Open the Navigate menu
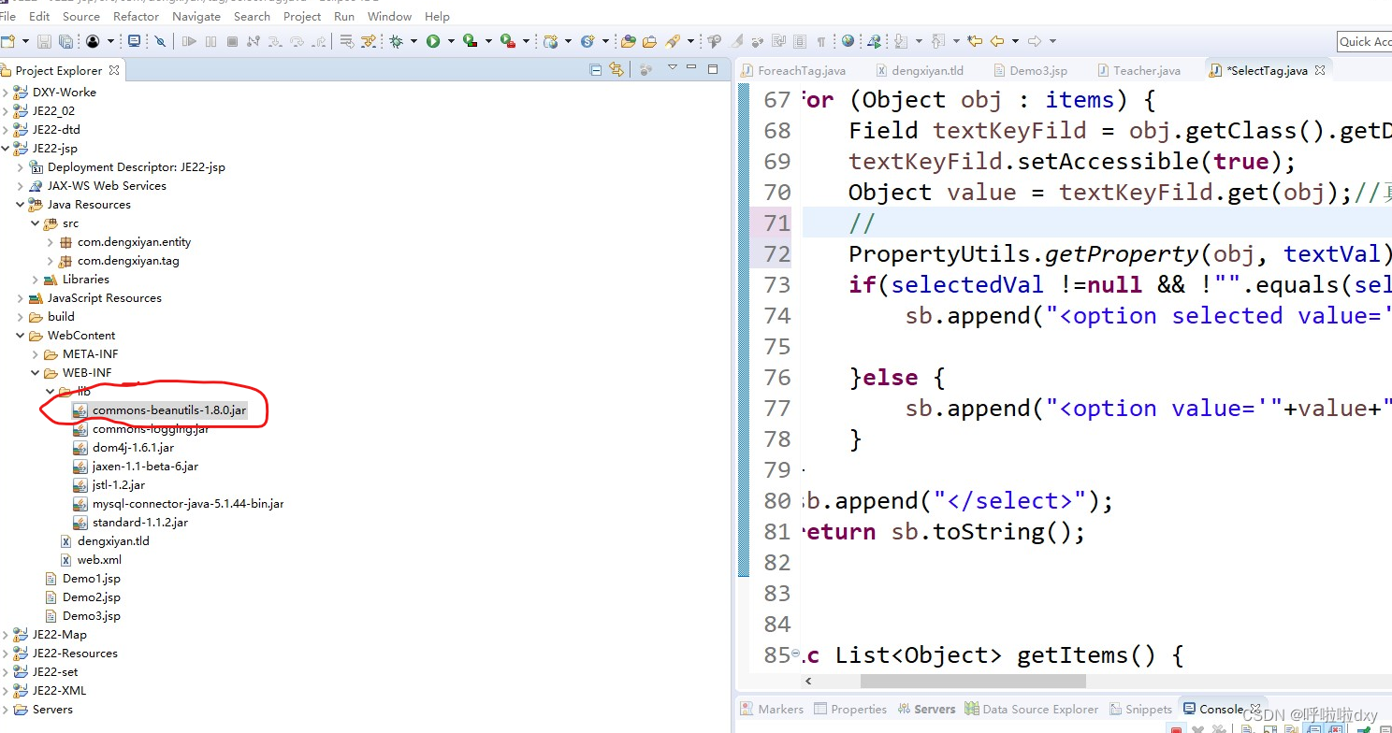1392x733 pixels. pos(196,16)
